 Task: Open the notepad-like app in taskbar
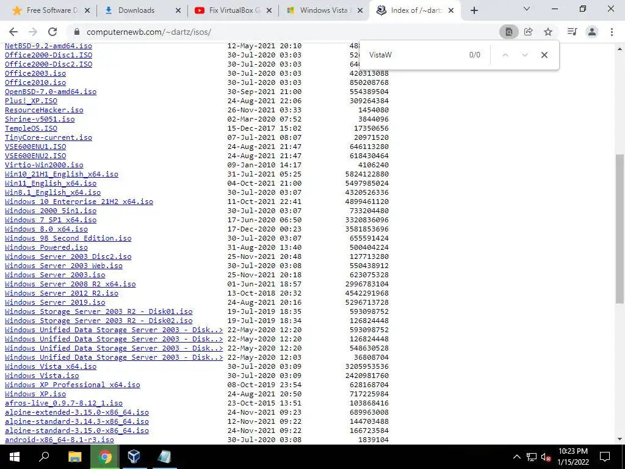164,457
